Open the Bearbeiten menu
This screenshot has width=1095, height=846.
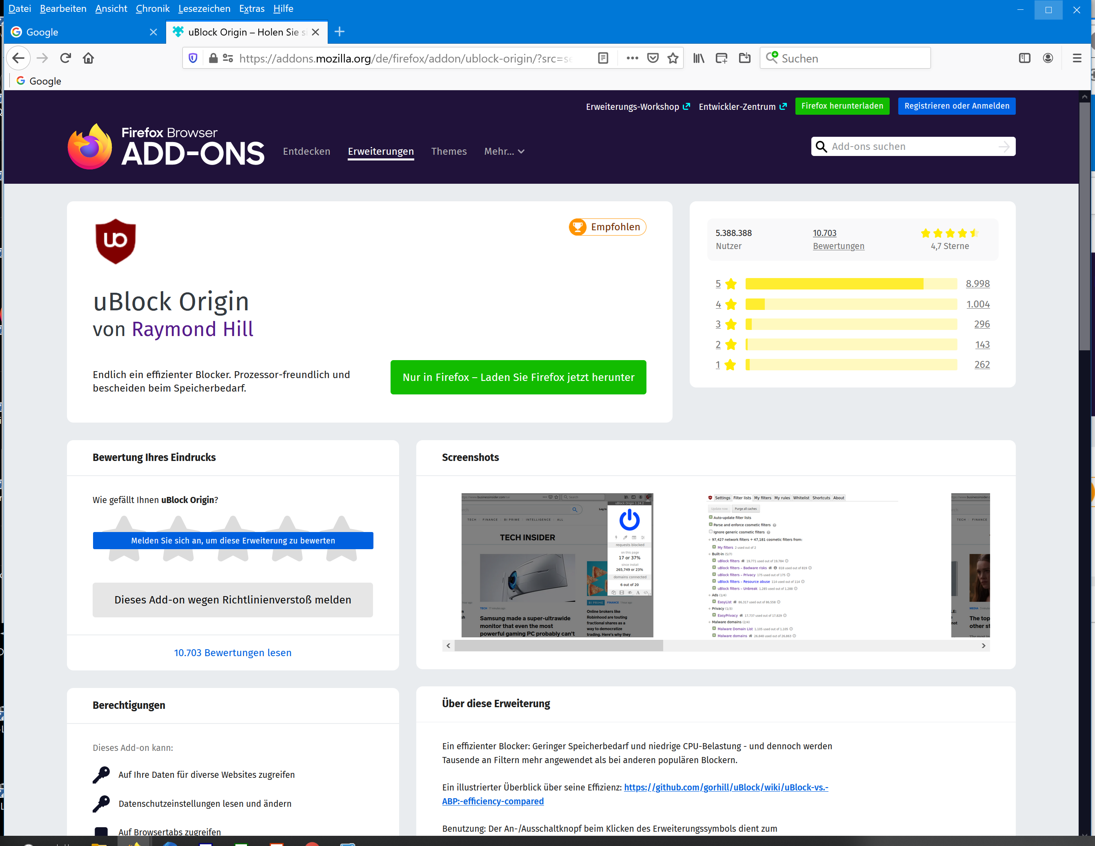[x=63, y=9]
